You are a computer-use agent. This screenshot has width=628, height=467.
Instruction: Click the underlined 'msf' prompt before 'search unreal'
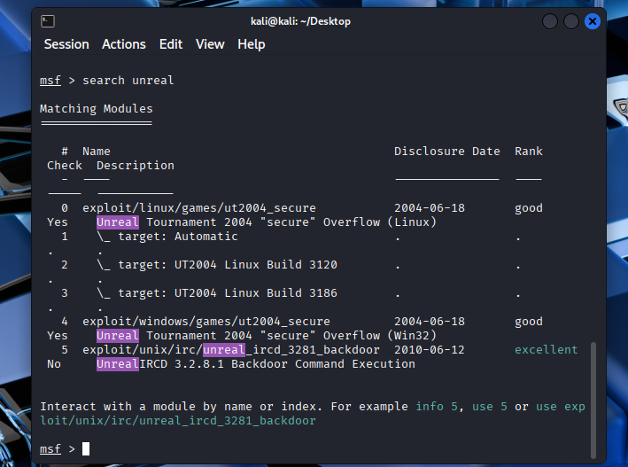50,81
